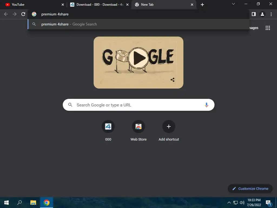This screenshot has width=277, height=208.
Task: Click the Google icon in the address bar
Action: pos(34,14)
